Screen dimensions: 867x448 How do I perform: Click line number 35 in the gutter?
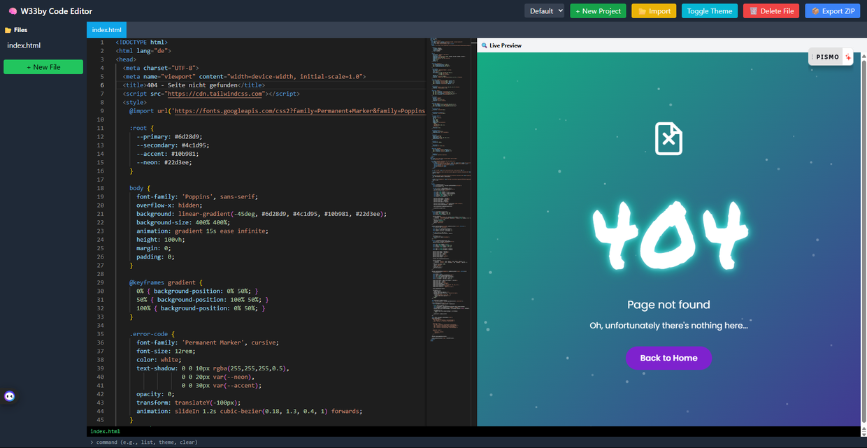100,334
